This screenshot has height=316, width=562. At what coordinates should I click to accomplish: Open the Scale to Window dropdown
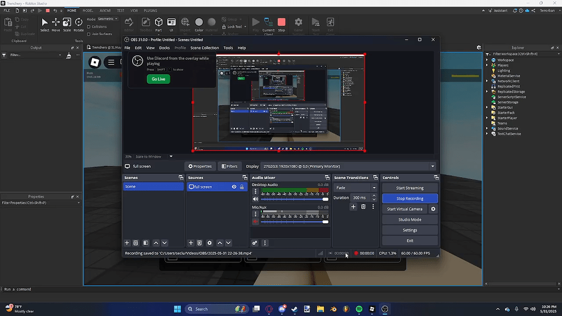pos(154,156)
